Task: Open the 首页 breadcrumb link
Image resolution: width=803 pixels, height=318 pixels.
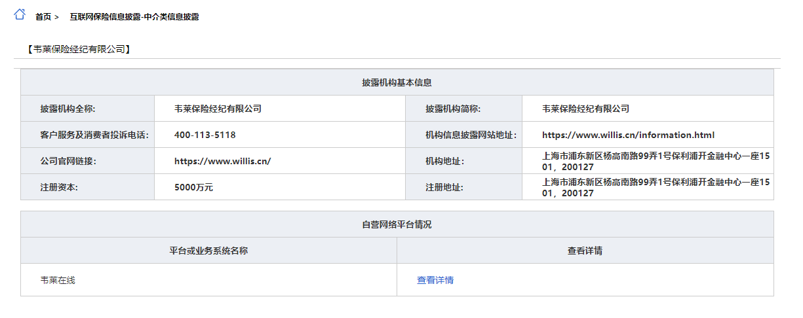Action: (43, 17)
